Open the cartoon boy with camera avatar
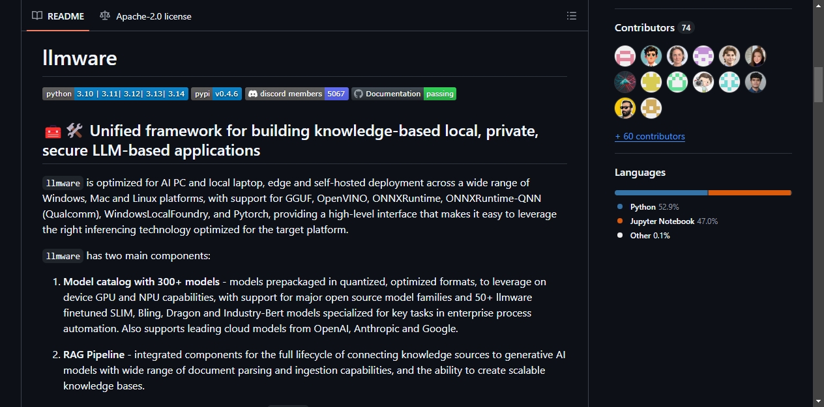The image size is (824, 407). [703, 82]
